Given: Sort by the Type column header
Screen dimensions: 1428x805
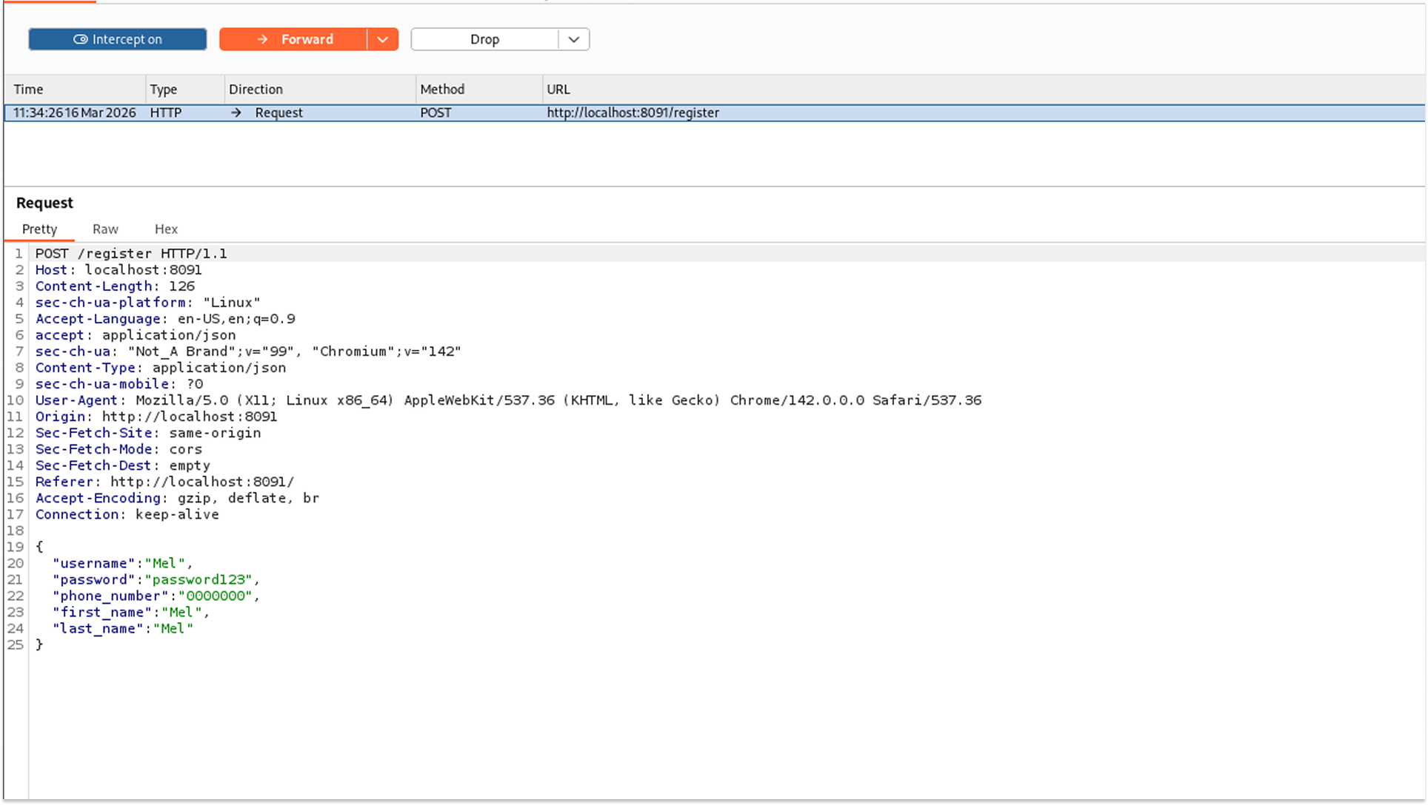Looking at the screenshot, I should 164,90.
